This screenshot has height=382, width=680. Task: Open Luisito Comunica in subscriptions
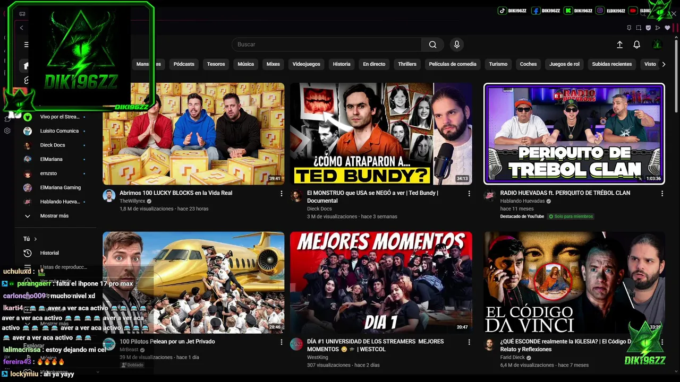56,131
